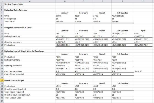This screenshot has height=103, width=154.
Task: Click the April column heading cell
Action: click(x=143, y=31)
